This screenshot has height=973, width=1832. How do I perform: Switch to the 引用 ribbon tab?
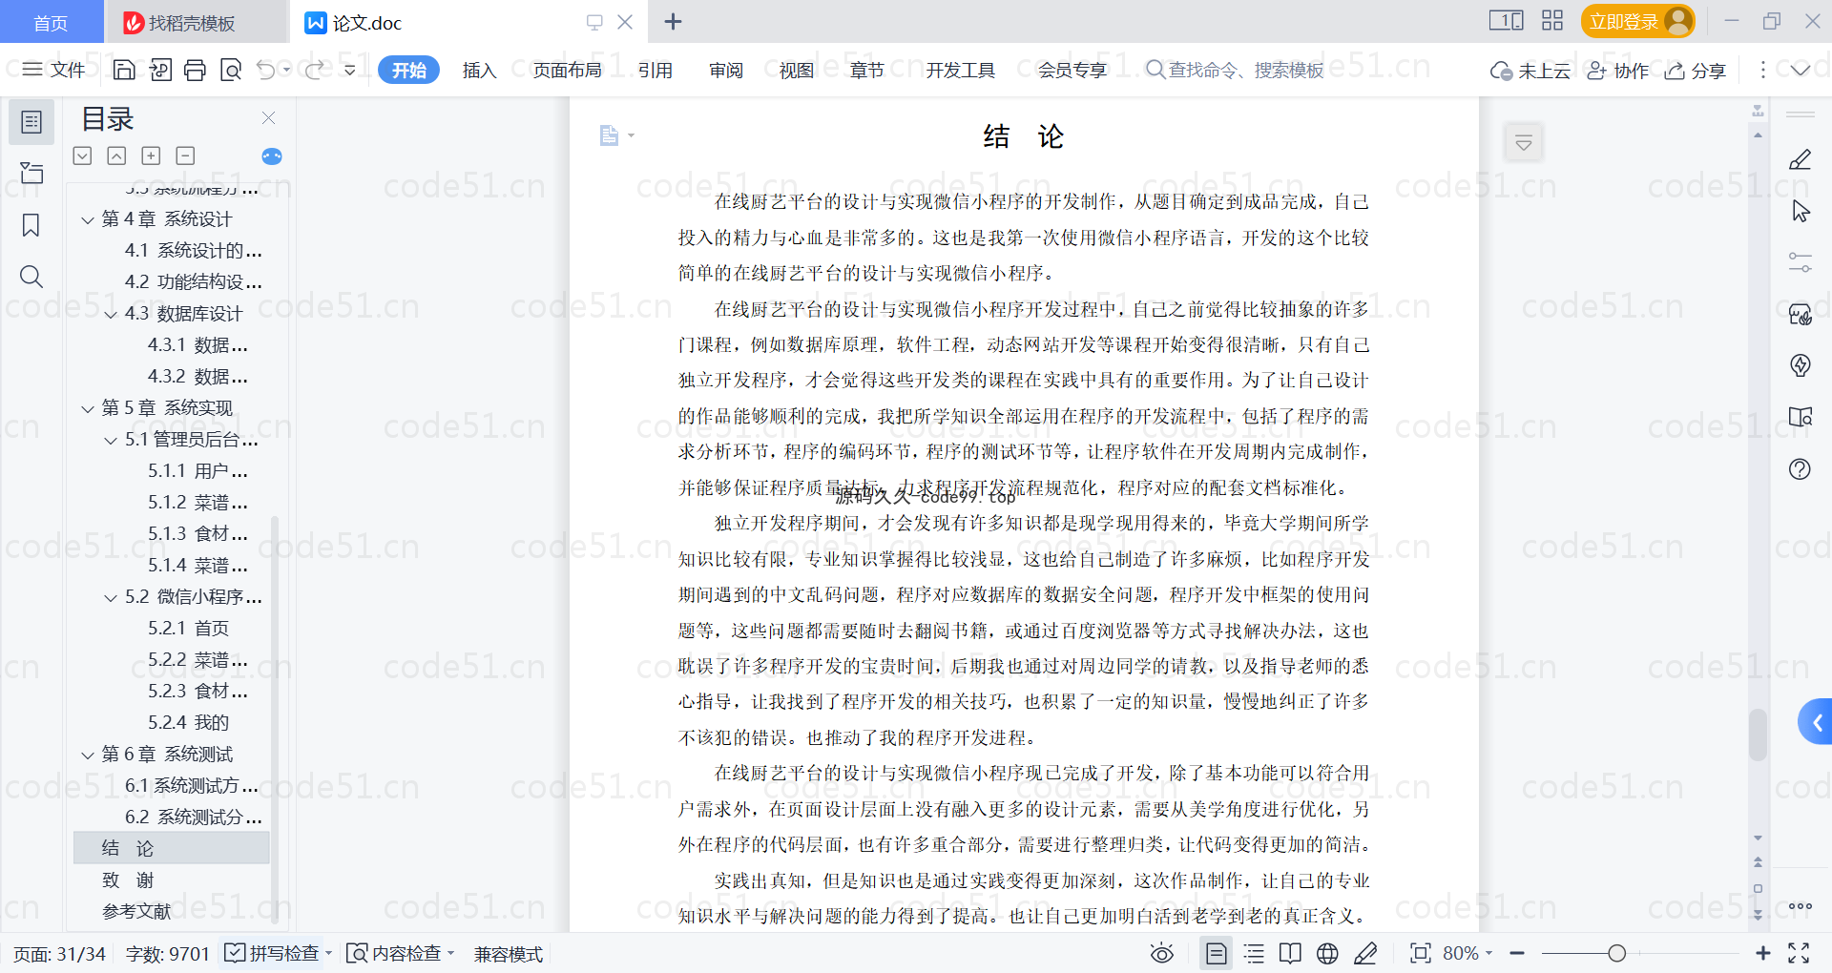pyautogui.click(x=656, y=70)
